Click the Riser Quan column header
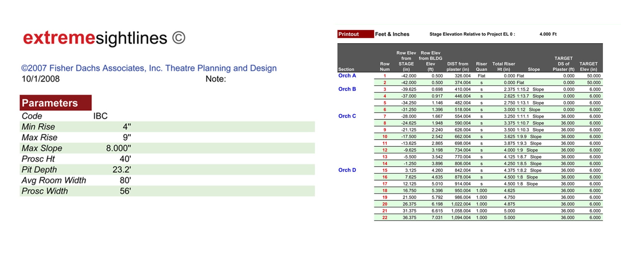This screenshot has height=256, width=621. coord(481,66)
